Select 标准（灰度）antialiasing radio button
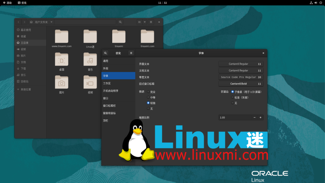The image size is (325, 183). point(233,97)
